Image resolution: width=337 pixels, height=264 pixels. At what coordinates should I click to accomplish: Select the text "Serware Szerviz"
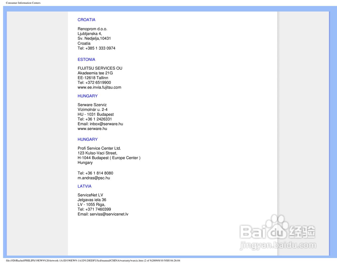92,105
